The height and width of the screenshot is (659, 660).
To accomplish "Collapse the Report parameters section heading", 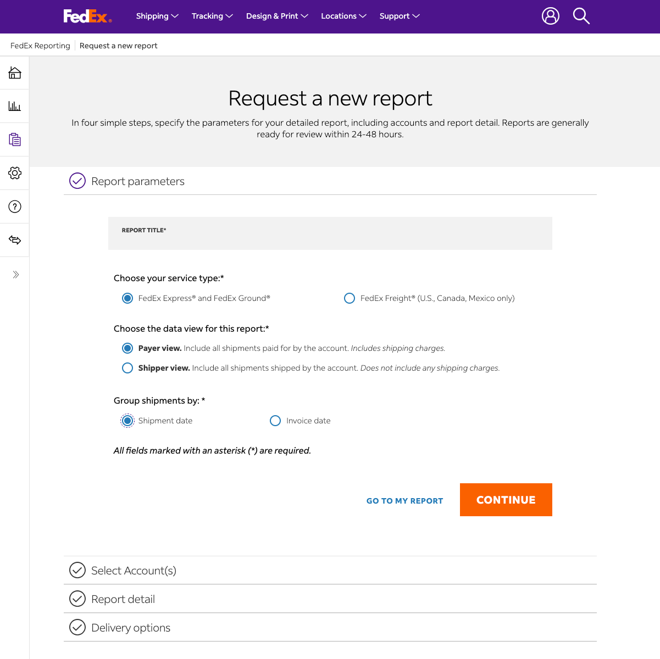I will 330,181.
